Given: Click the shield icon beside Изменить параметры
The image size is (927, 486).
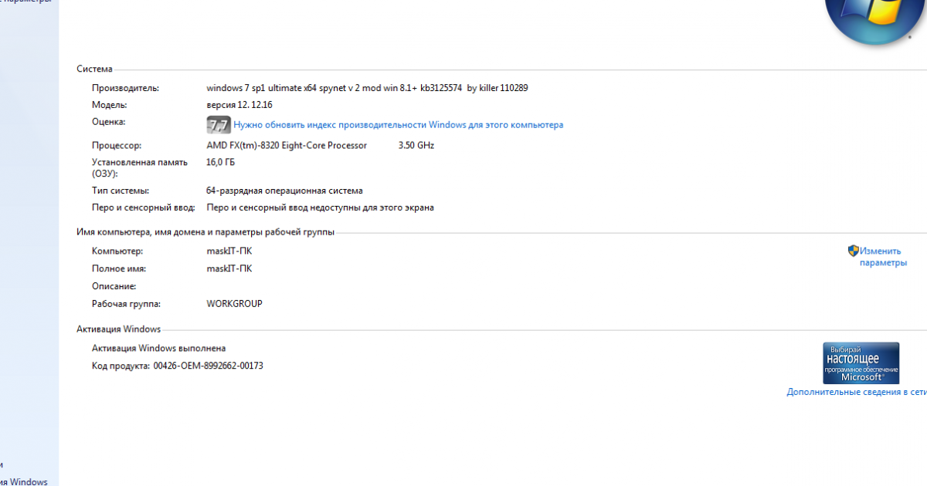Looking at the screenshot, I should point(854,251).
